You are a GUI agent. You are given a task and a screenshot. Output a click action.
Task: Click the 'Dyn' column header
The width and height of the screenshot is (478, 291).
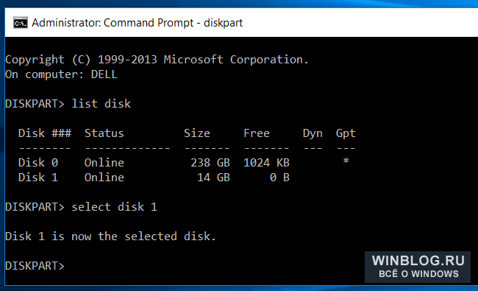click(x=313, y=134)
